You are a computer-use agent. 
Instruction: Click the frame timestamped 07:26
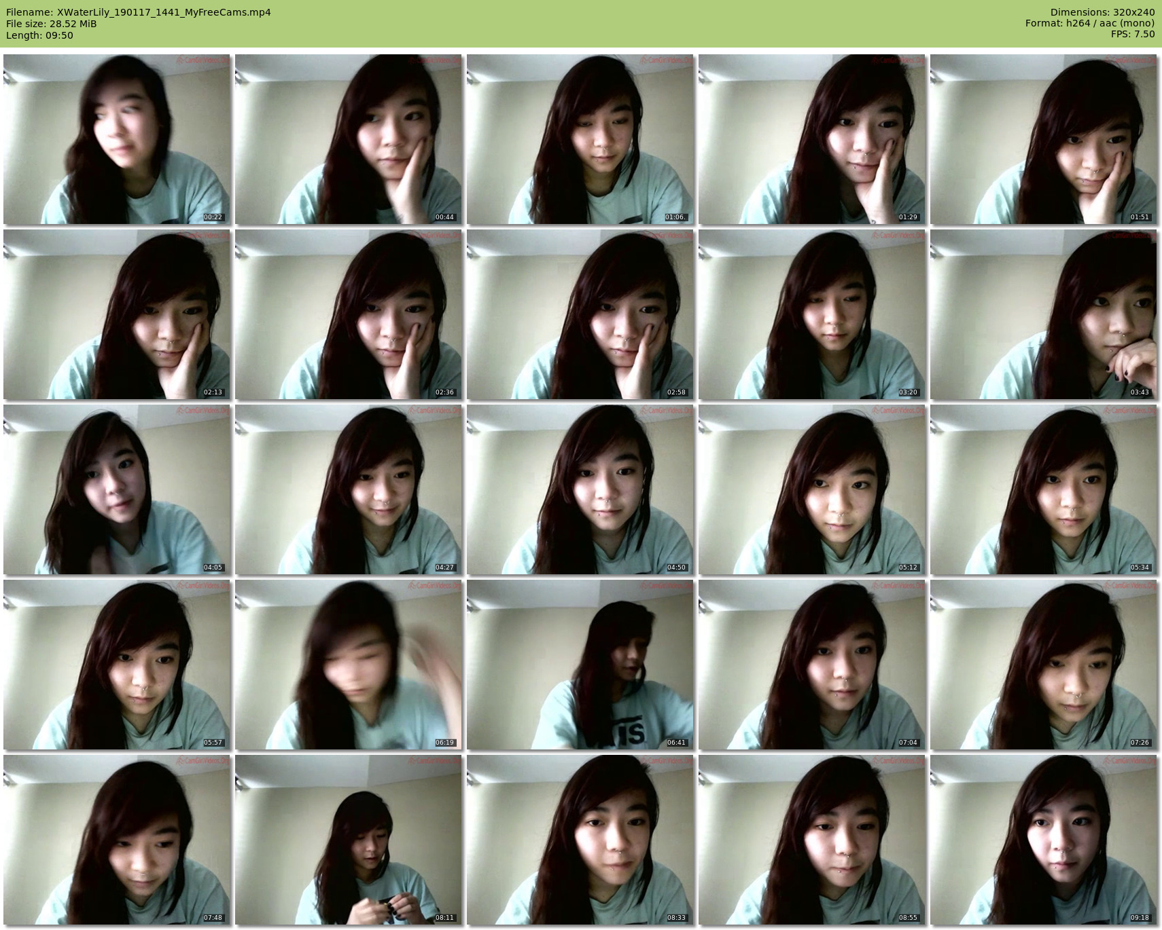(x=1044, y=665)
